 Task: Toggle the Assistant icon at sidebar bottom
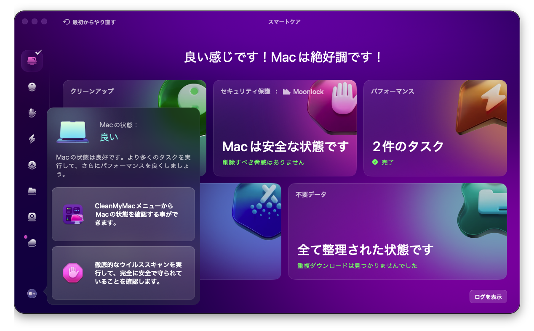click(x=32, y=294)
